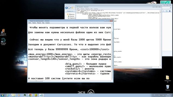This screenshot has height=97, width=173.
Task: Open the green-yellow app on taskbar
Action: (x=36, y=95)
